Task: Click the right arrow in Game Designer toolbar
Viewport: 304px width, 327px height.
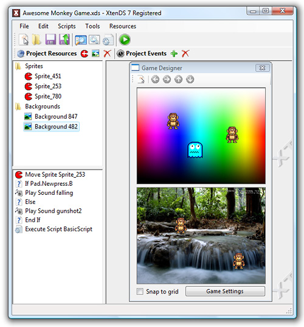Action: click(x=167, y=79)
